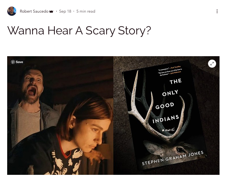The width and height of the screenshot is (227, 180).
Task: Click the Pinterest logo icon
Action: coord(13,62)
